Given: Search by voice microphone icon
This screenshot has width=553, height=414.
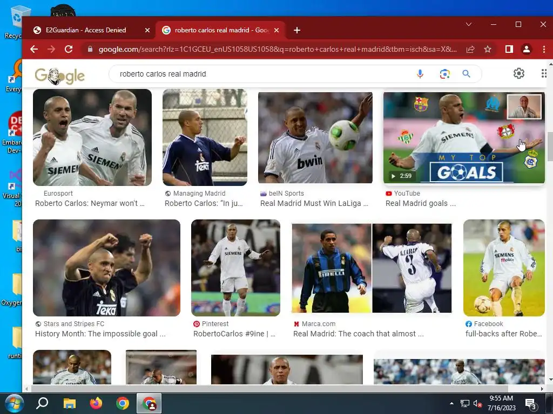Looking at the screenshot, I should point(420,74).
